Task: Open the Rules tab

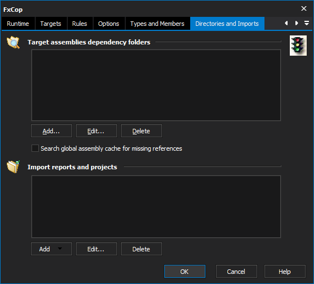Action: 80,24
